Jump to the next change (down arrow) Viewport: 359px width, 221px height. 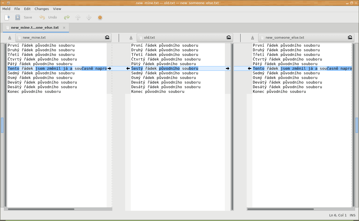tap(89, 17)
